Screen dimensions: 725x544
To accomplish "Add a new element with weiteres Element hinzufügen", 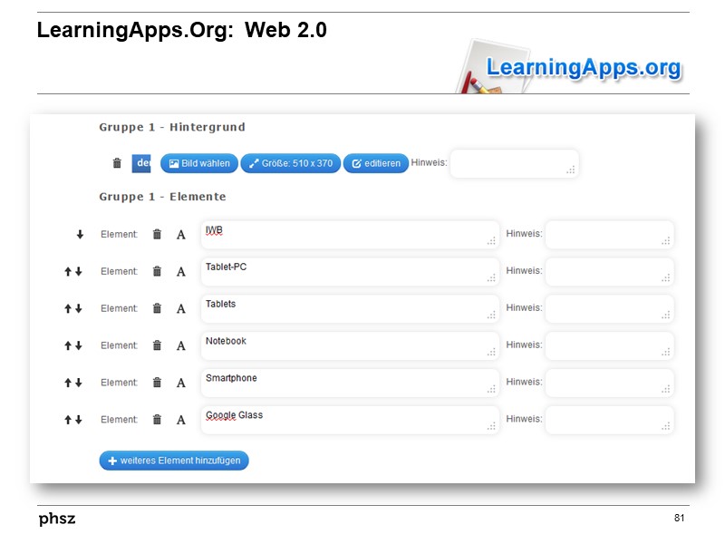I will point(173,461).
